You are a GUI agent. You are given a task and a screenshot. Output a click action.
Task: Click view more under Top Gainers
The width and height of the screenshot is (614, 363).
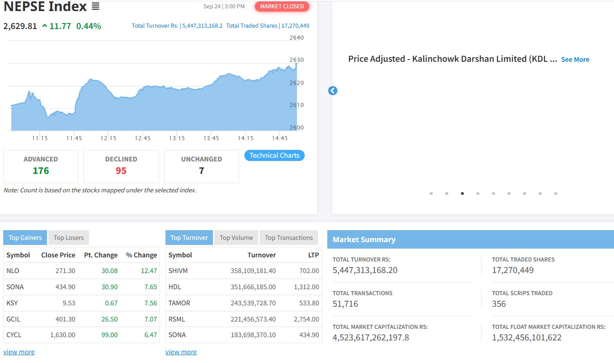(19, 352)
